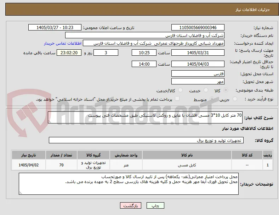This screenshot has height=215, width=279.
Task: Click the شماره نیاز field 1105005669000346
Action: (198, 27)
